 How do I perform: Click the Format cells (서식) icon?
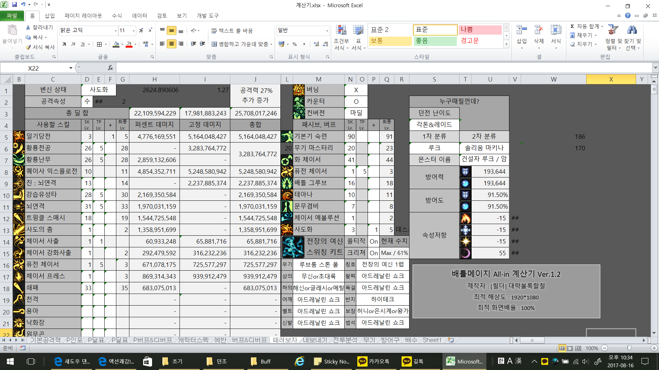(556, 30)
